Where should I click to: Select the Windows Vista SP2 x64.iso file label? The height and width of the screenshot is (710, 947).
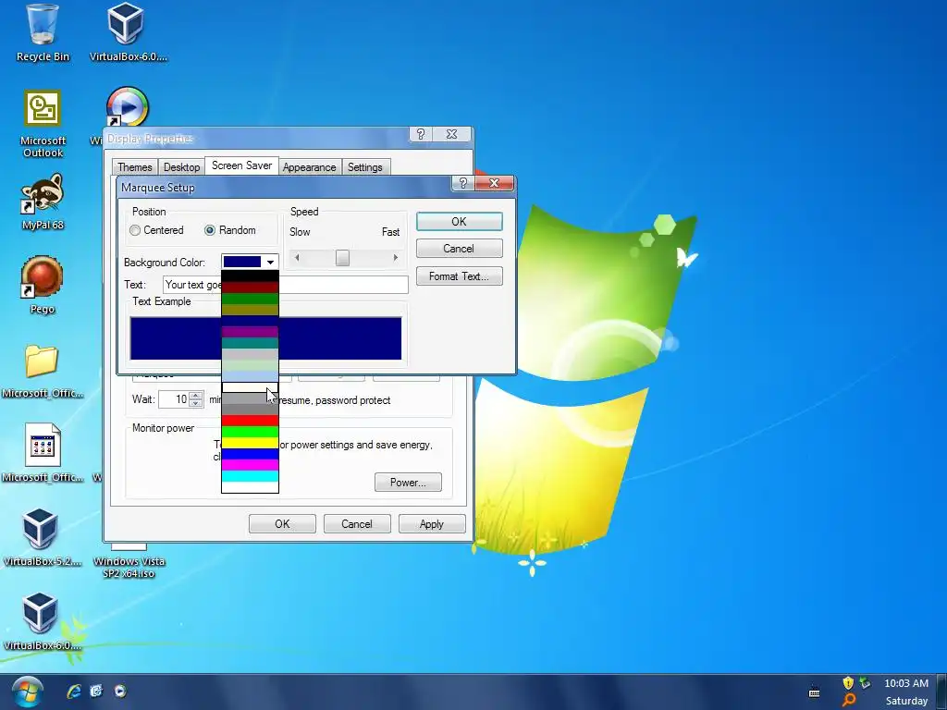click(x=129, y=568)
